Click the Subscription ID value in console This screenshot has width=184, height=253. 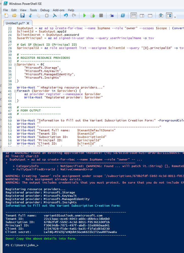click(x=77, y=222)
